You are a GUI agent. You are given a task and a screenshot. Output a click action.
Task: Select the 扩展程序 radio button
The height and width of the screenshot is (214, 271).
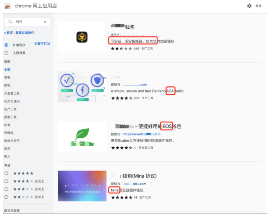pyautogui.click(x=7, y=45)
